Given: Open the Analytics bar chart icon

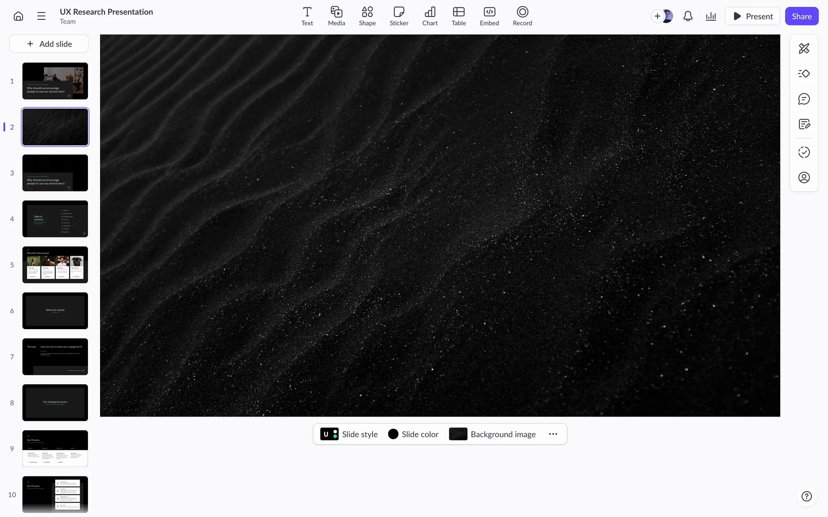Looking at the screenshot, I should coord(711,16).
